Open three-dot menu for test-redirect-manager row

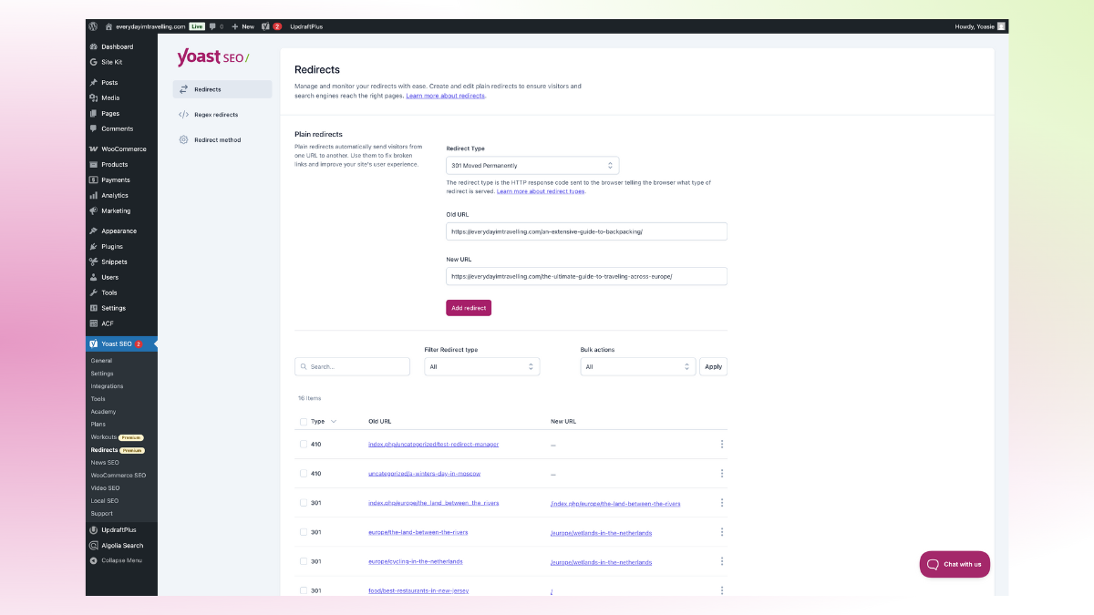721,445
